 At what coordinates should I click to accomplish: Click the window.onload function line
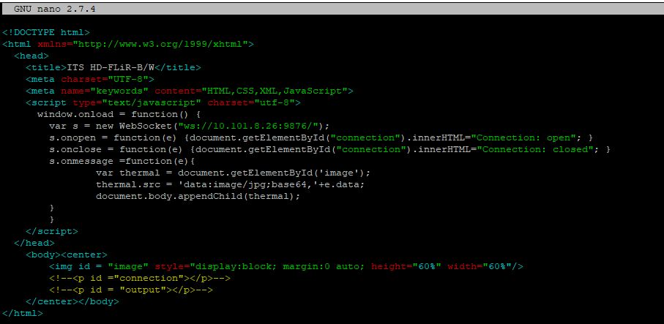tap(119, 114)
